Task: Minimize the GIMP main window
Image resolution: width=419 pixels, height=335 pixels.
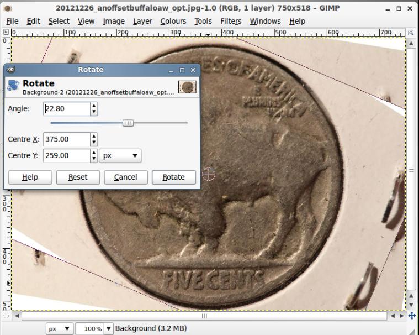Action: click(x=388, y=9)
